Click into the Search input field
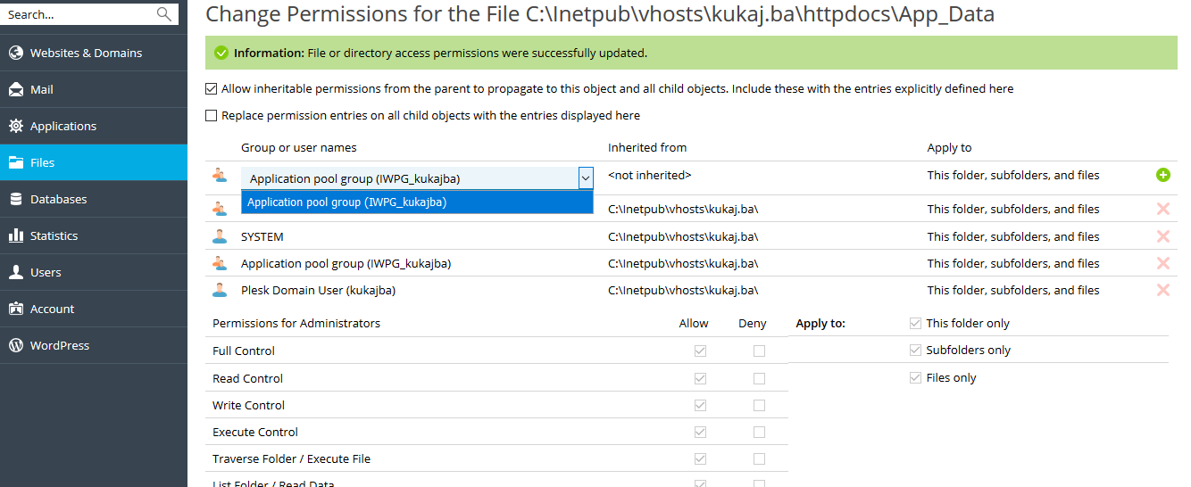 click(79, 14)
